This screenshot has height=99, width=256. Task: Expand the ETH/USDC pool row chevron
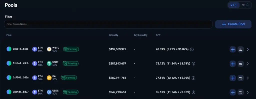click(248, 92)
